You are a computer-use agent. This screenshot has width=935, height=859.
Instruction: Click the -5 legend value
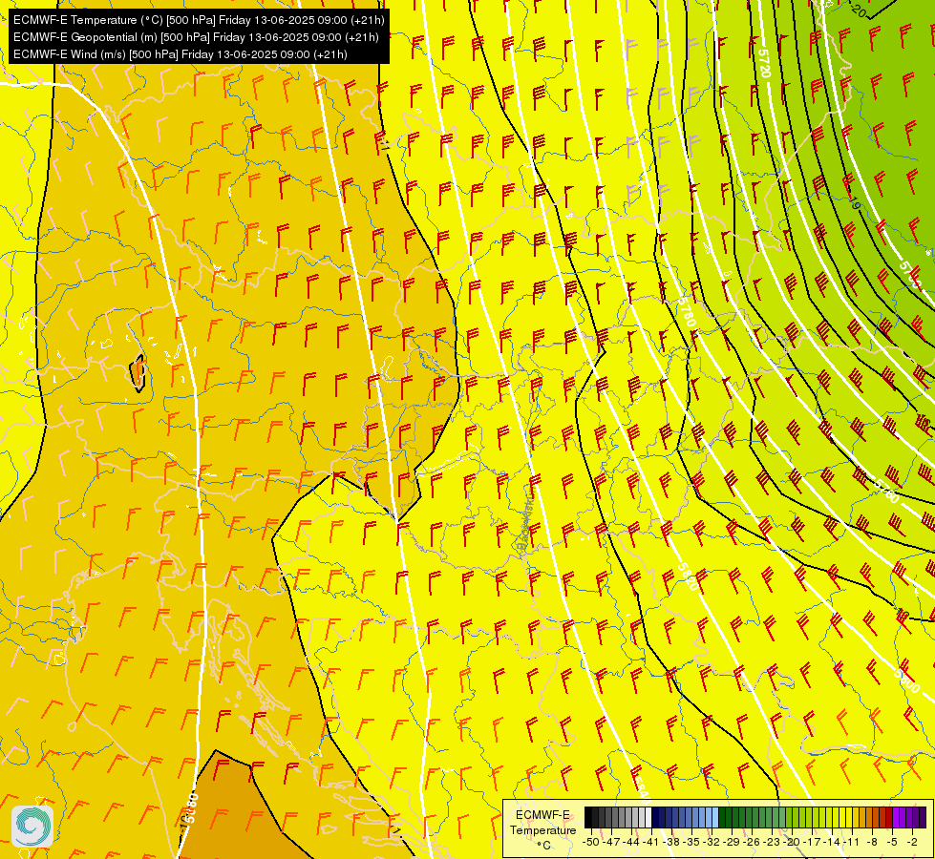coord(892,842)
